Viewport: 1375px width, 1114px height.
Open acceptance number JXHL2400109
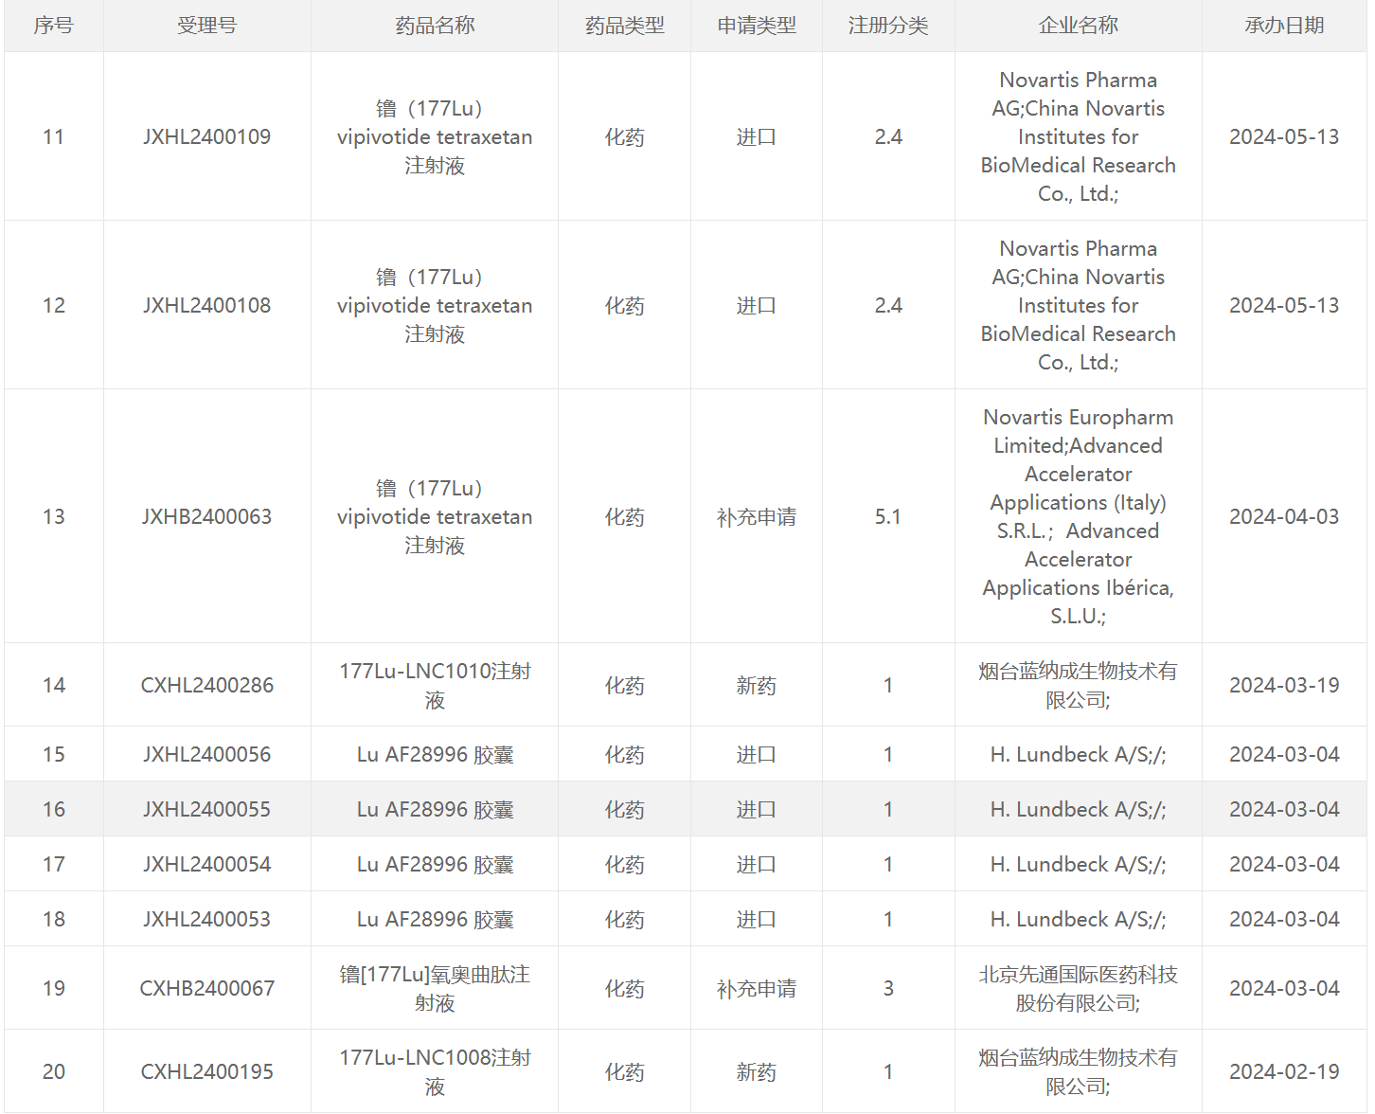coord(206,136)
